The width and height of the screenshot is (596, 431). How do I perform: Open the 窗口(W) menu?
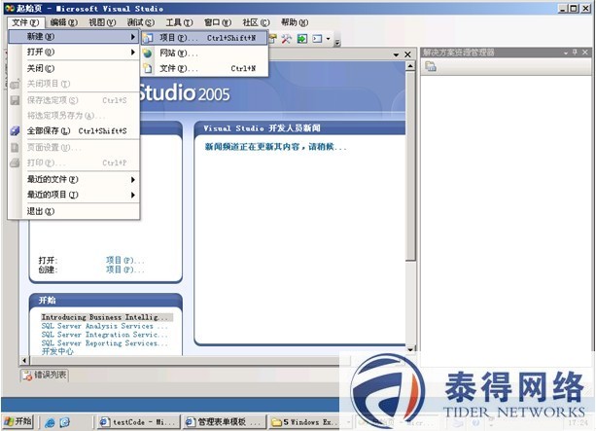(x=218, y=22)
